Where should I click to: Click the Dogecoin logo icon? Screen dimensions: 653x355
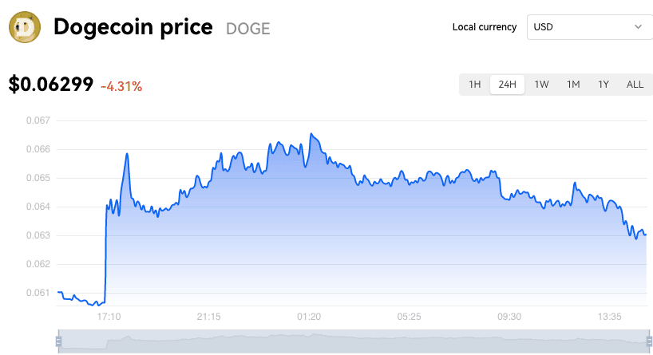point(25,27)
